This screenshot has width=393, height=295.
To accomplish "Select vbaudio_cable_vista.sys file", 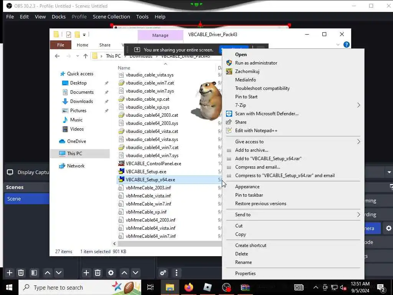I will point(150,75).
